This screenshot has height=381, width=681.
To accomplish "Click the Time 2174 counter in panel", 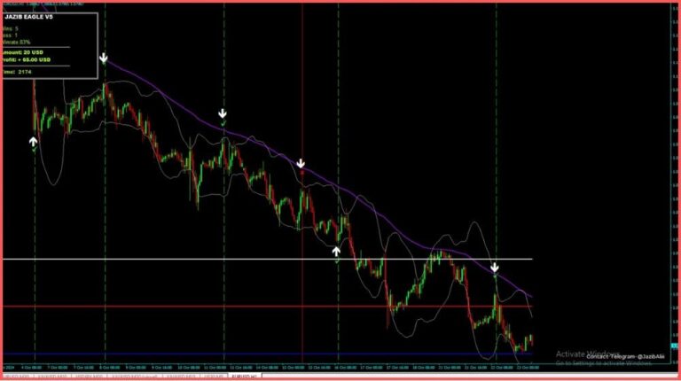I will tap(18, 72).
